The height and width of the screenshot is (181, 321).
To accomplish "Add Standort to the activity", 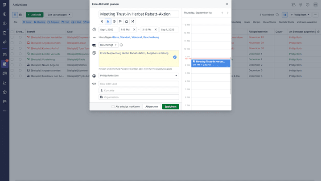I will click(125, 37).
